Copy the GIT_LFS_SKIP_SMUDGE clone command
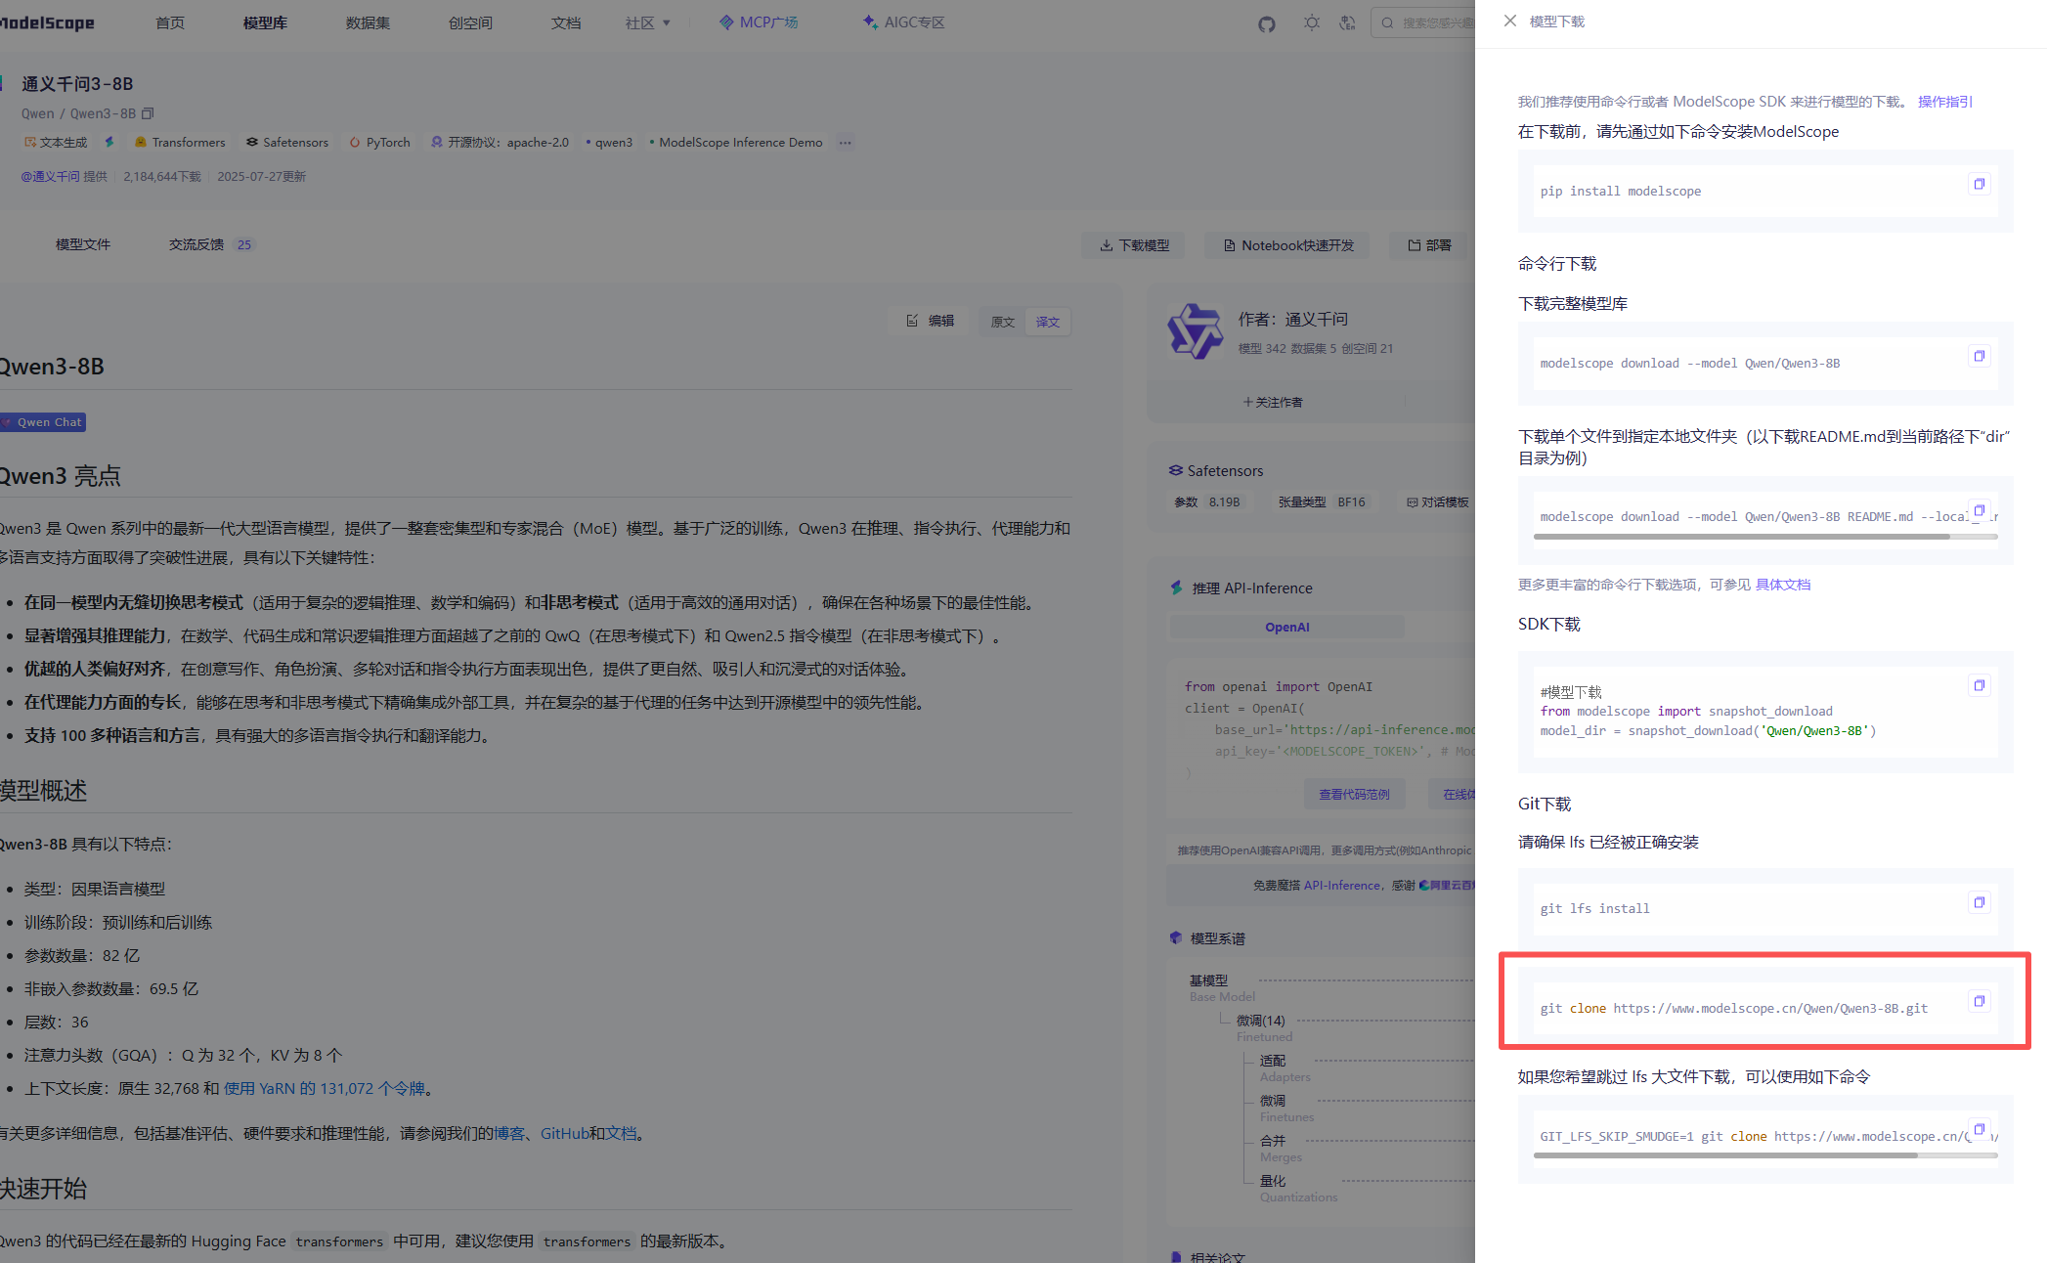The height and width of the screenshot is (1263, 2047). (1979, 1129)
